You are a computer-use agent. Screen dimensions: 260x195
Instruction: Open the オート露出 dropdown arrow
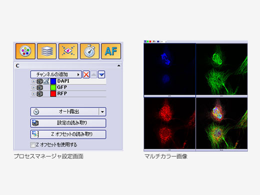pos(102,111)
